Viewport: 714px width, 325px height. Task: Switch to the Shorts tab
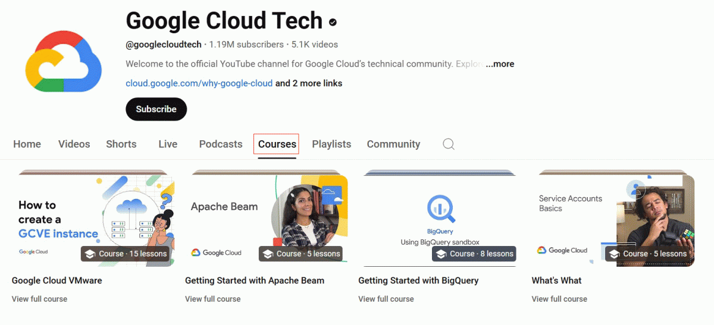click(x=121, y=144)
